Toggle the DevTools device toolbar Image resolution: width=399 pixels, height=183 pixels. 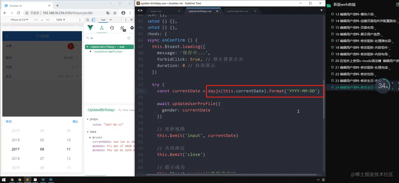pyautogui.click(x=93, y=20)
